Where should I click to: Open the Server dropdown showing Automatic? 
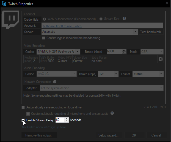pyautogui.click(x=90, y=32)
